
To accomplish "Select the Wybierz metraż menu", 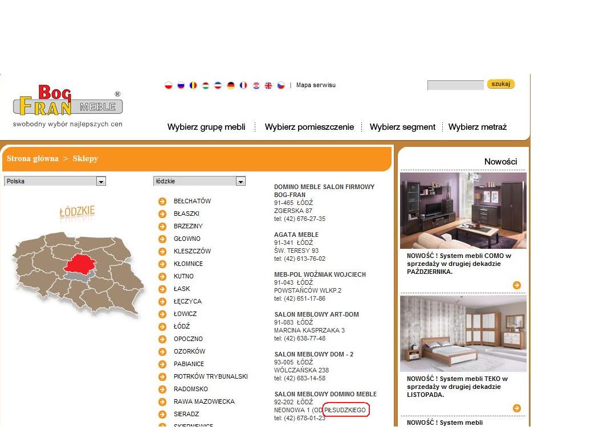I will coord(477,127).
